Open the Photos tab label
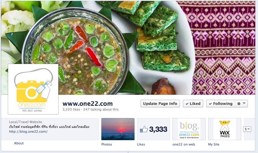The image size is (258, 153). coord(107,144)
